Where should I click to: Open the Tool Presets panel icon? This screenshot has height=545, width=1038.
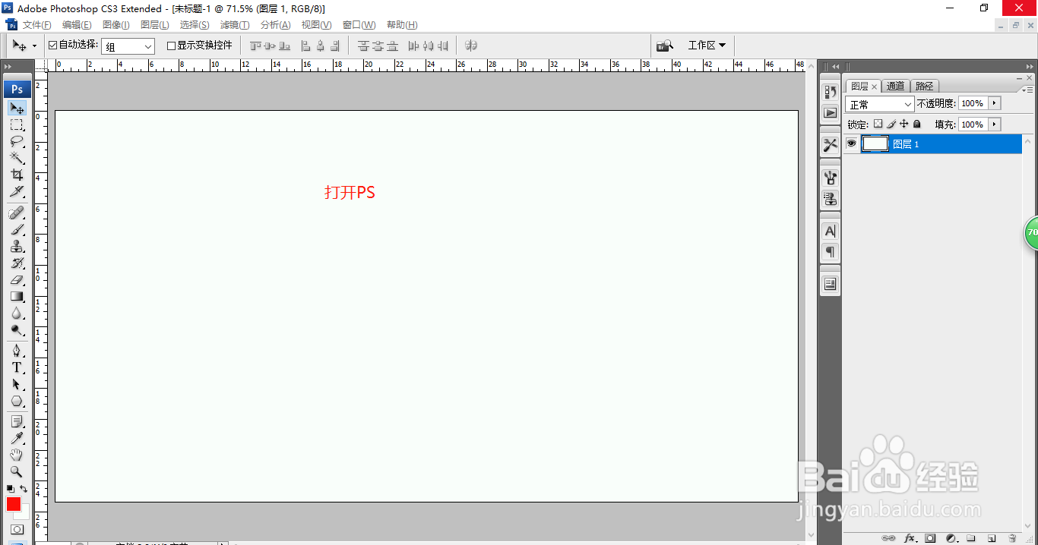[x=831, y=145]
